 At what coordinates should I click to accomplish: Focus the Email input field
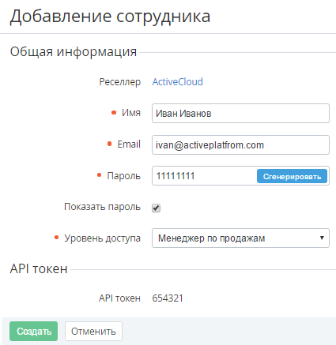click(x=240, y=144)
